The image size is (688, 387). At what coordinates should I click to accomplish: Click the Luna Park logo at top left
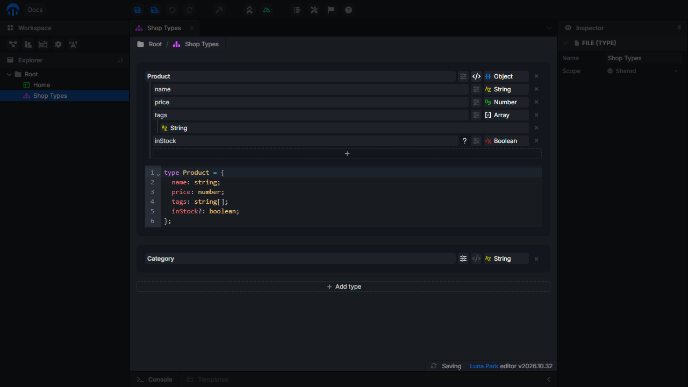pyautogui.click(x=13, y=10)
